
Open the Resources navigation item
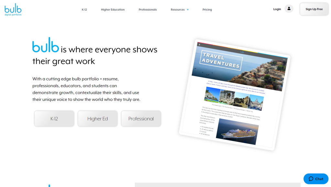(x=177, y=10)
